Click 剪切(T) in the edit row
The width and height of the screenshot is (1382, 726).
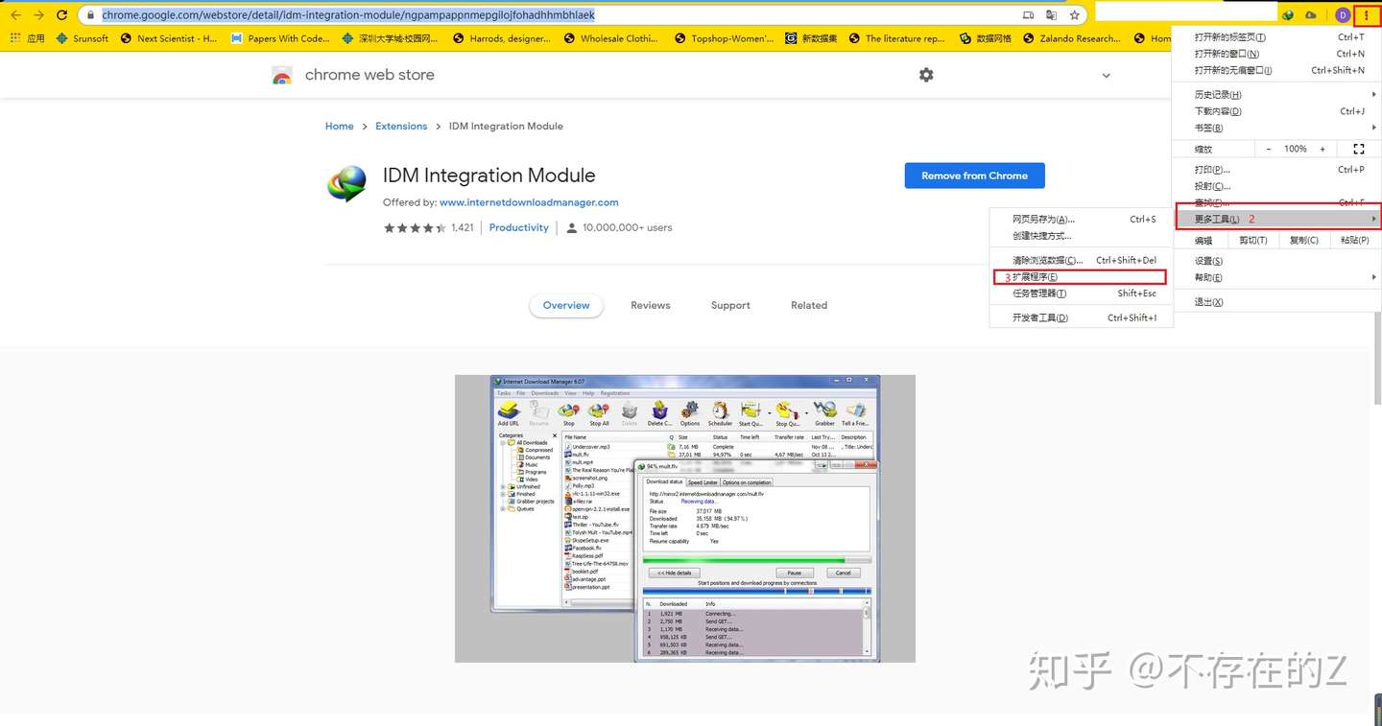coord(1253,241)
